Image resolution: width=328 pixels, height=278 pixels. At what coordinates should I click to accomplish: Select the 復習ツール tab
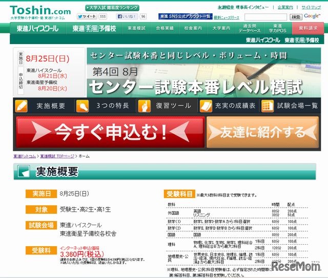click(167, 106)
